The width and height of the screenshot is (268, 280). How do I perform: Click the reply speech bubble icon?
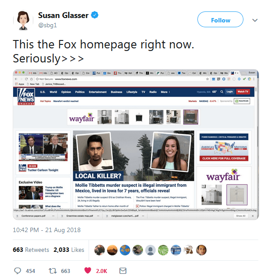click(x=18, y=271)
